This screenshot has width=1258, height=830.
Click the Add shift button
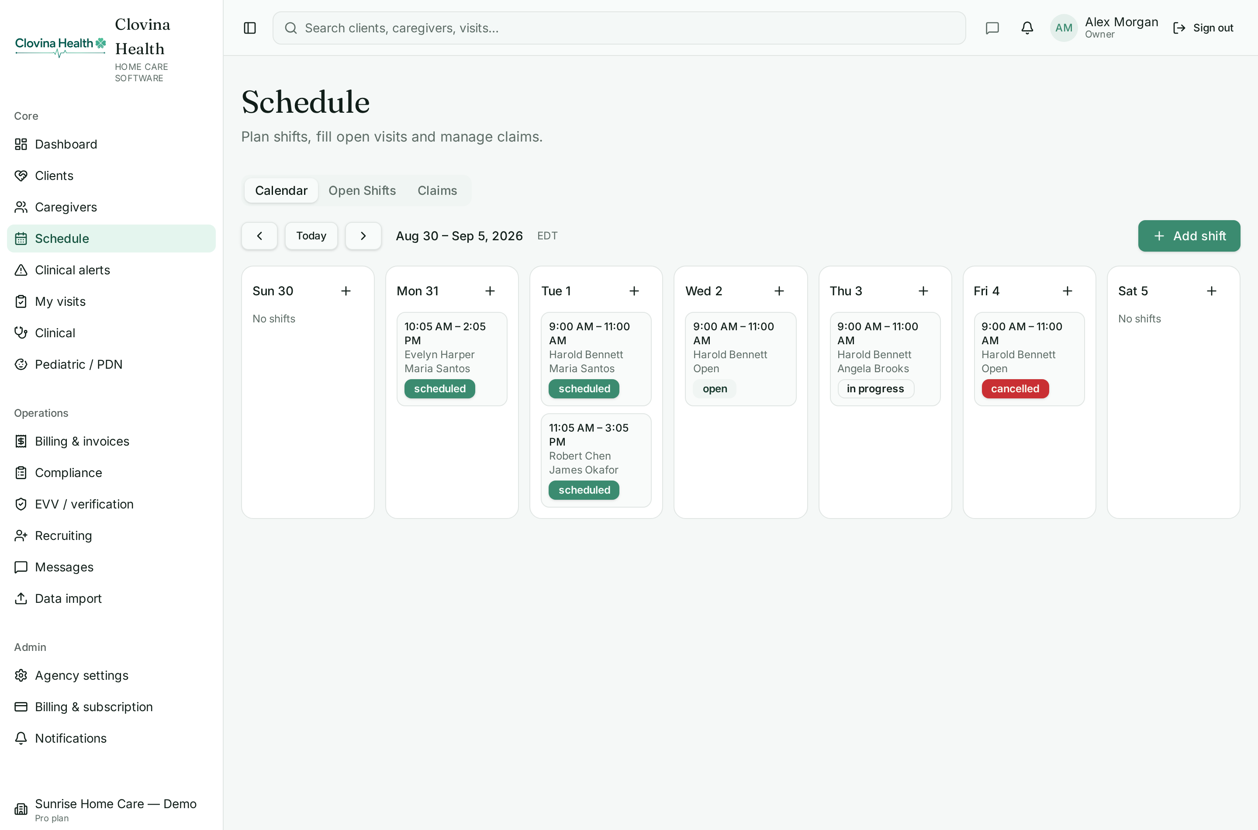click(1189, 236)
